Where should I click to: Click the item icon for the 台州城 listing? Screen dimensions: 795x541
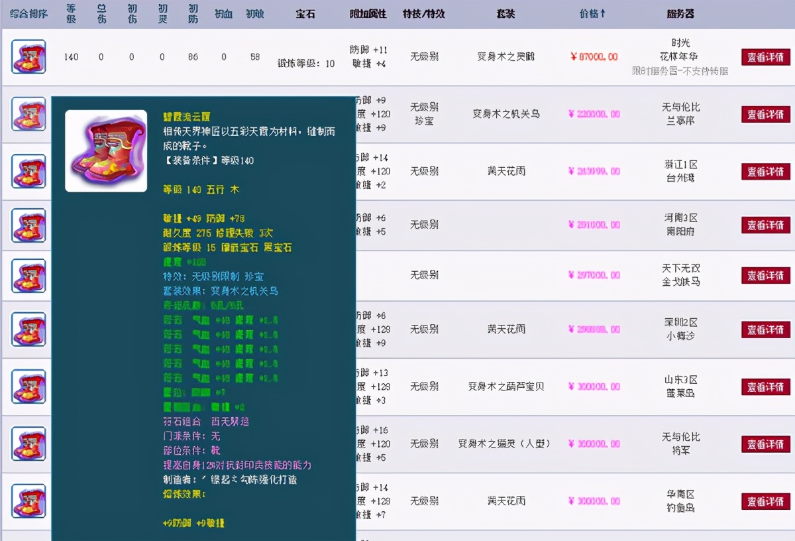tap(28, 171)
